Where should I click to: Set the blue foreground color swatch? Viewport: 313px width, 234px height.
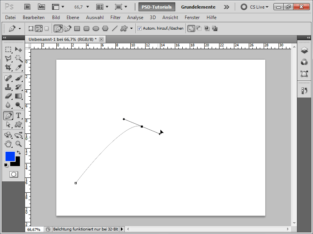click(10, 156)
